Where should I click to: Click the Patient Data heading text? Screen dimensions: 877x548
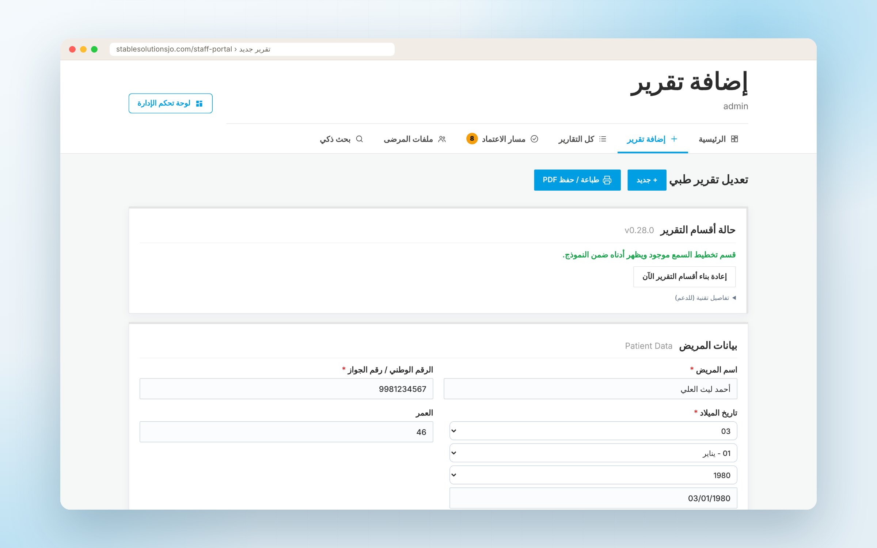(x=649, y=346)
